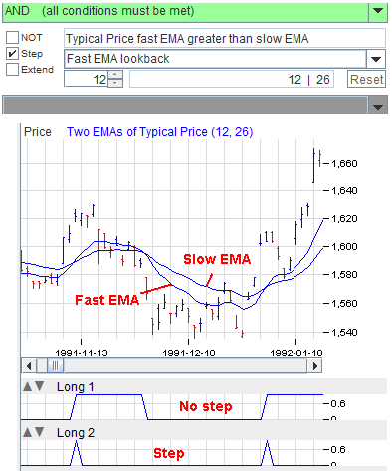Open the Fast EMA lookback dropdown
This screenshot has height=471, width=392.
(376, 59)
